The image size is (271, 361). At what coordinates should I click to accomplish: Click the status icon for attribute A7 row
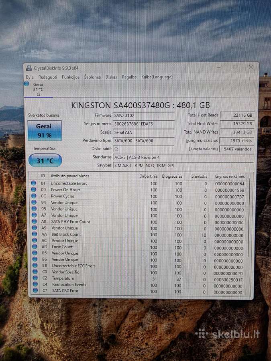pyautogui.click(x=34, y=215)
